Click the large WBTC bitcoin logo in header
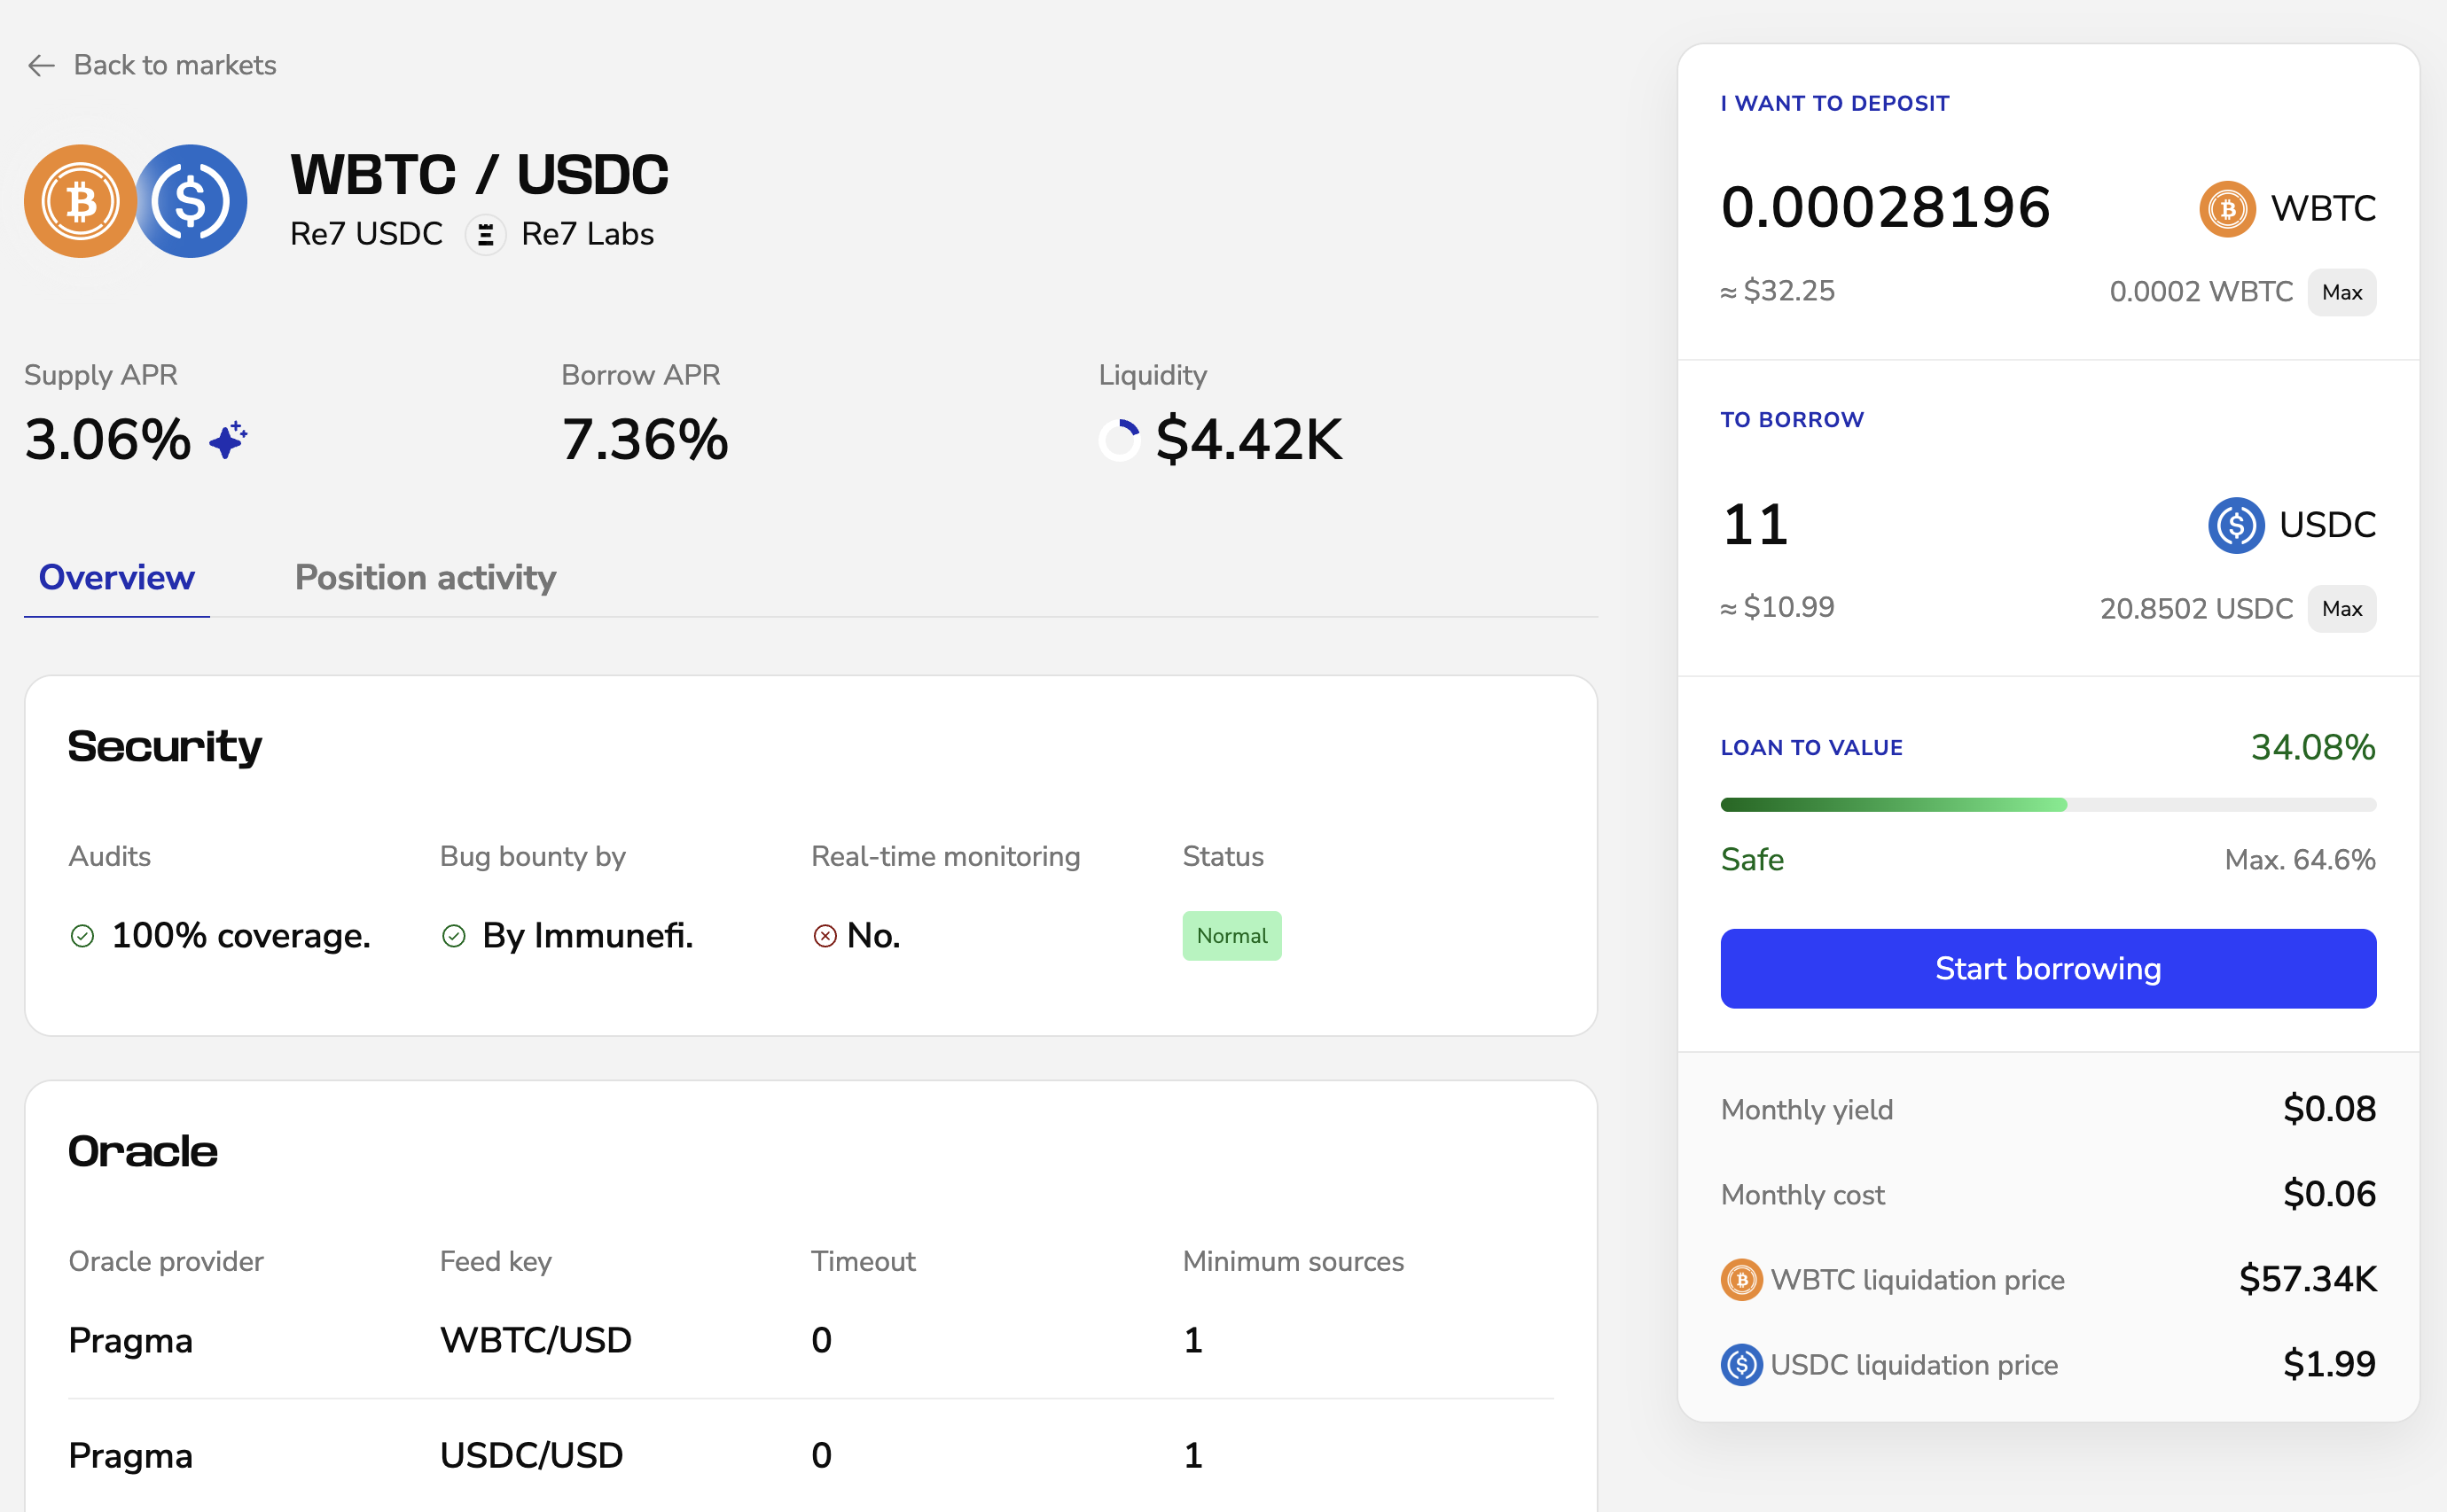The width and height of the screenshot is (2447, 1512). pos(80,201)
